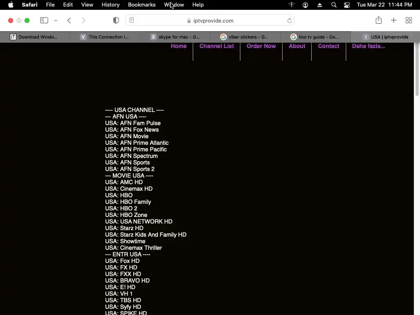Image resolution: width=420 pixels, height=315 pixels.
Task: Click 'USA: Showtime' text
Action: tap(125, 241)
